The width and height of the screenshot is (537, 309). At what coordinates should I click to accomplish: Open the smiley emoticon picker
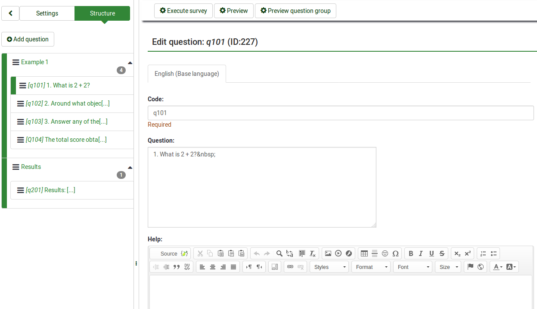pyautogui.click(x=385, y=253)
